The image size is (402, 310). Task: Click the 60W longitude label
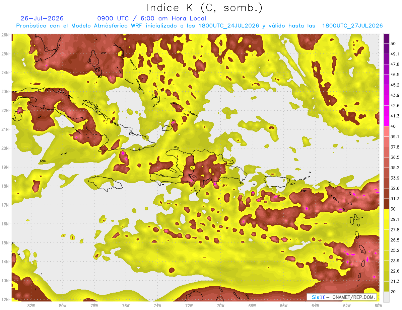378,306
